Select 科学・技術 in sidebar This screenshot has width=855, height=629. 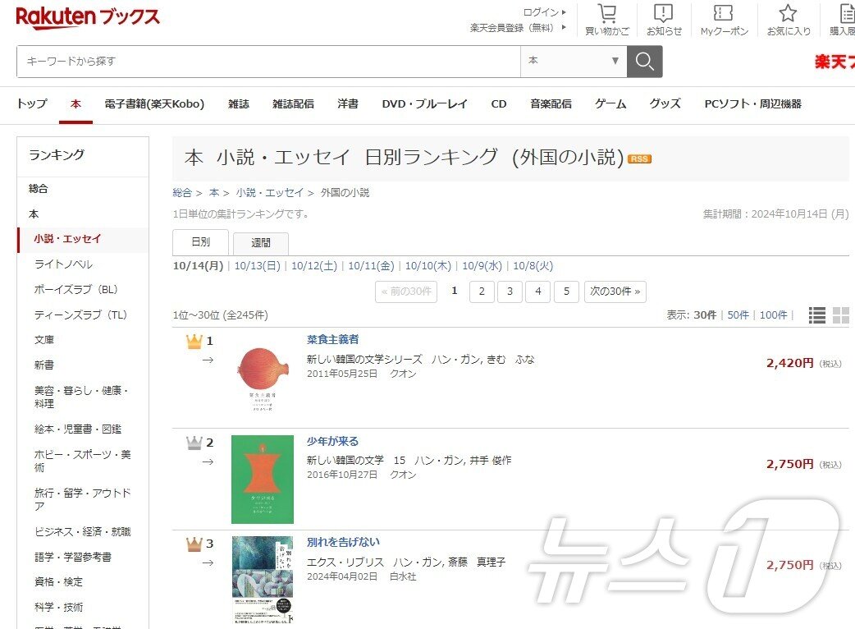58,607
